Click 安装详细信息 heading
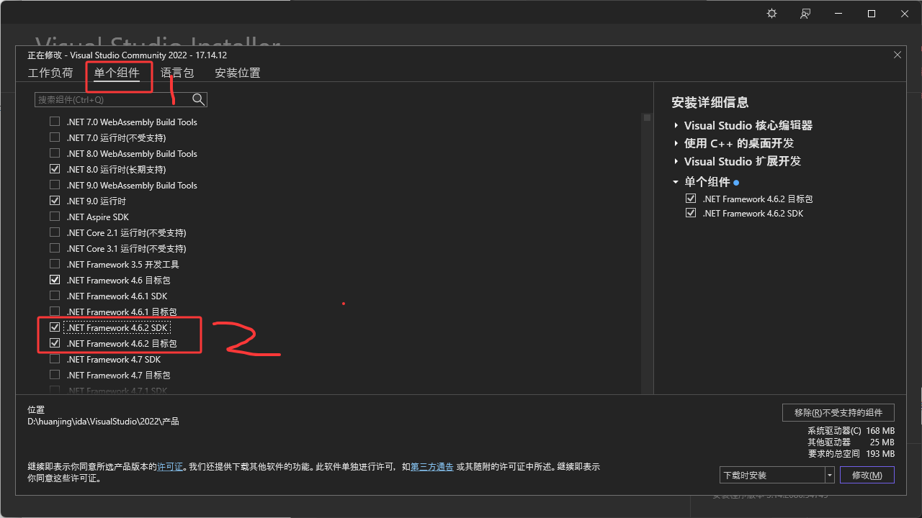The width and height of the screenshot is (922, 518). click(710, 103)
